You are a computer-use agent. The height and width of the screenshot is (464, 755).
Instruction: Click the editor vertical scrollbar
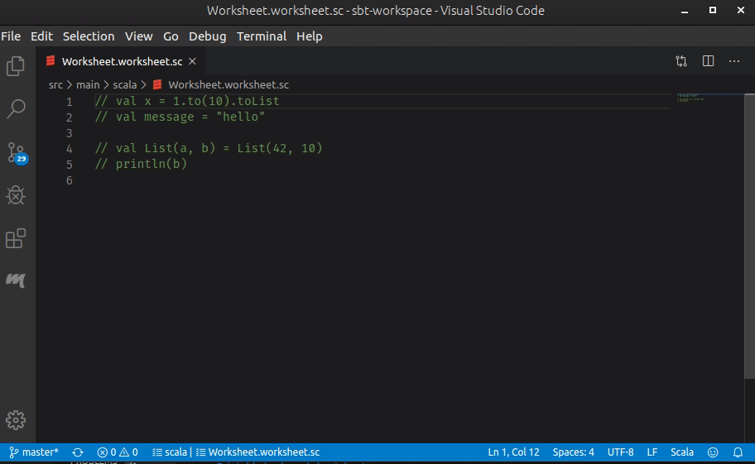(749, 236)
